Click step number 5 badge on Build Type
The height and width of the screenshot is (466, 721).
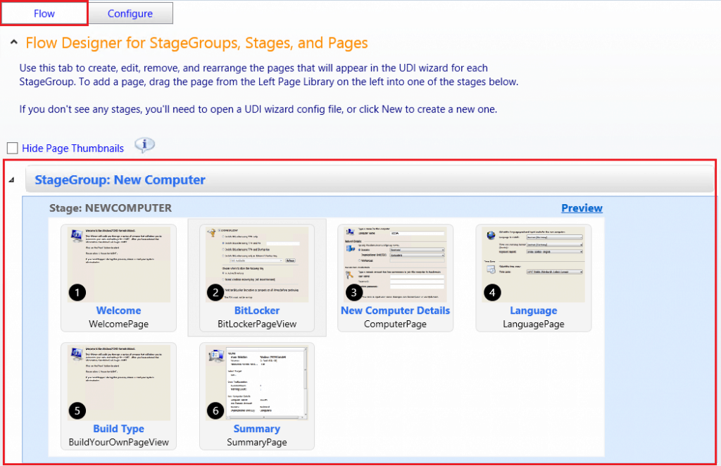(78, 411)
